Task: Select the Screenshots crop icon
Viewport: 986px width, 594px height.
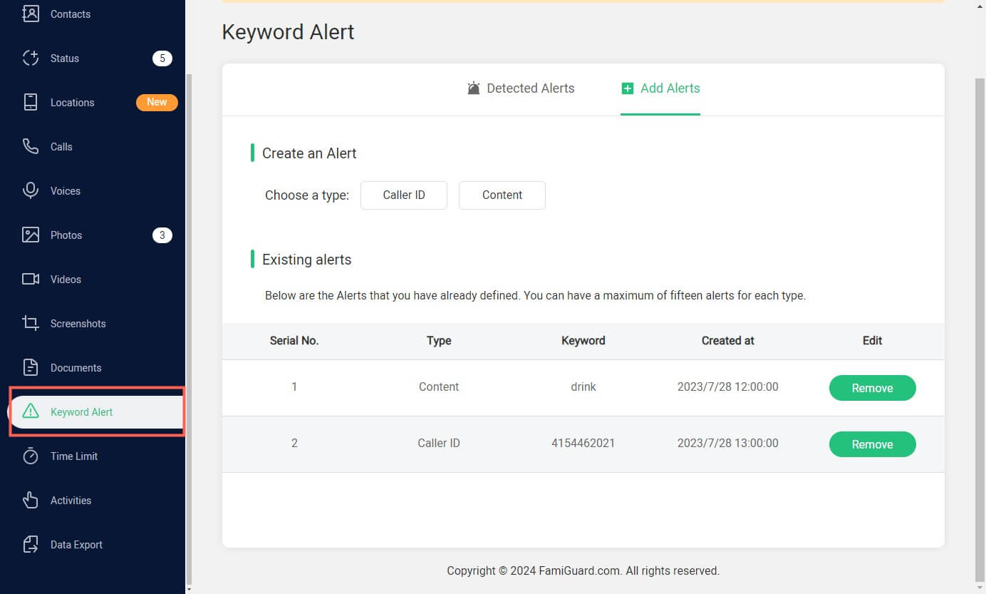Action: click(31, 324)
